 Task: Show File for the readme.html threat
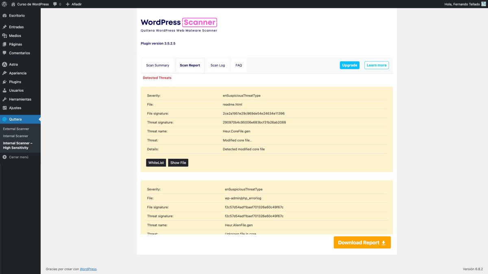[178, 162]
